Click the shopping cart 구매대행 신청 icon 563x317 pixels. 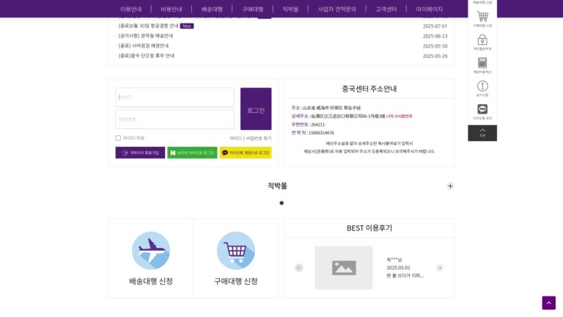236,250
